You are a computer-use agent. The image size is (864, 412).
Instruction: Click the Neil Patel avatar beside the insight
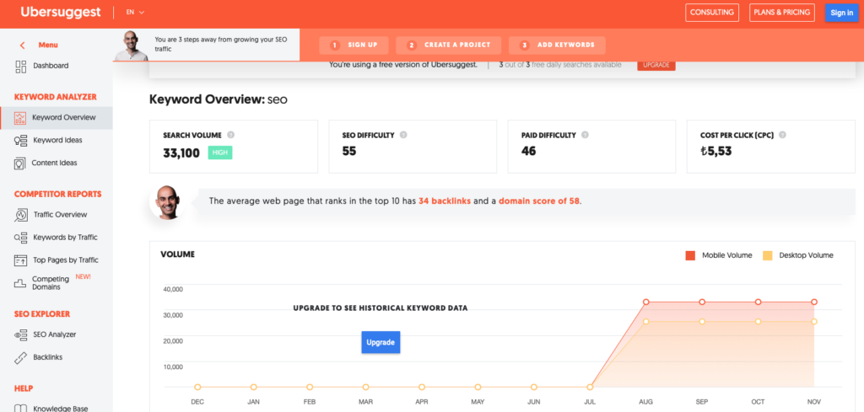167,202
